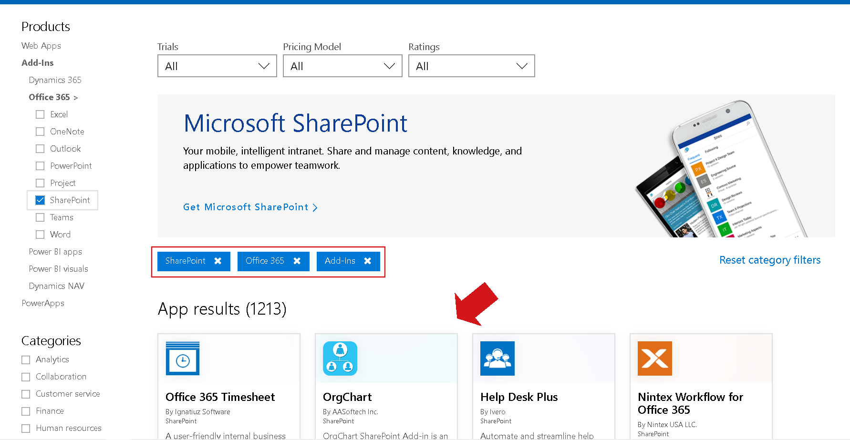Remove the Add-Ins filter tag
Image resolution: width=850 pixels, height=440 pixels.
[x=368, y=261]
